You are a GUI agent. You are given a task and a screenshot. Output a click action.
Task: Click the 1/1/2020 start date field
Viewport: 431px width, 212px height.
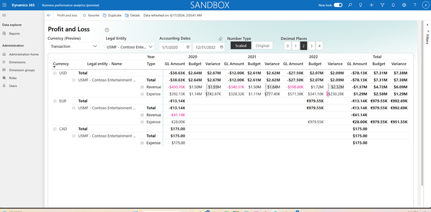pos(175,47)
